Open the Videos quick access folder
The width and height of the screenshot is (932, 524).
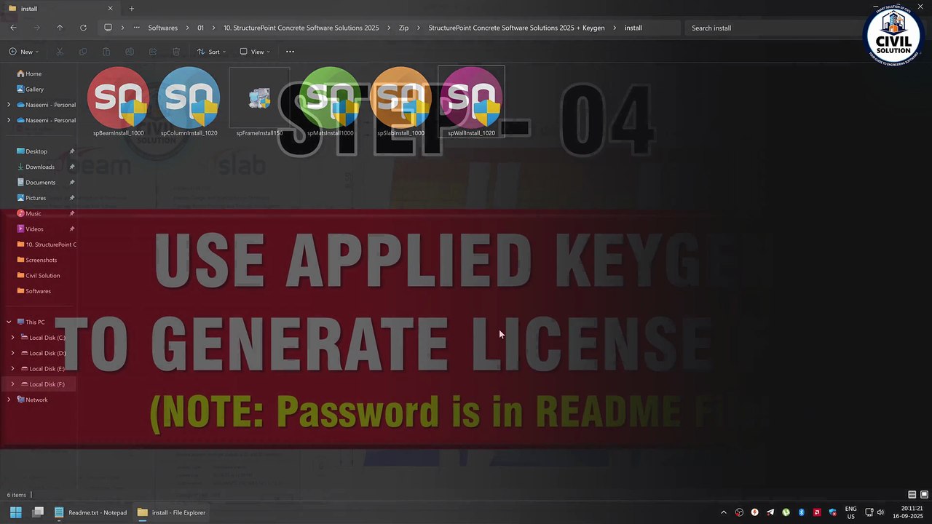pos(34,229)
